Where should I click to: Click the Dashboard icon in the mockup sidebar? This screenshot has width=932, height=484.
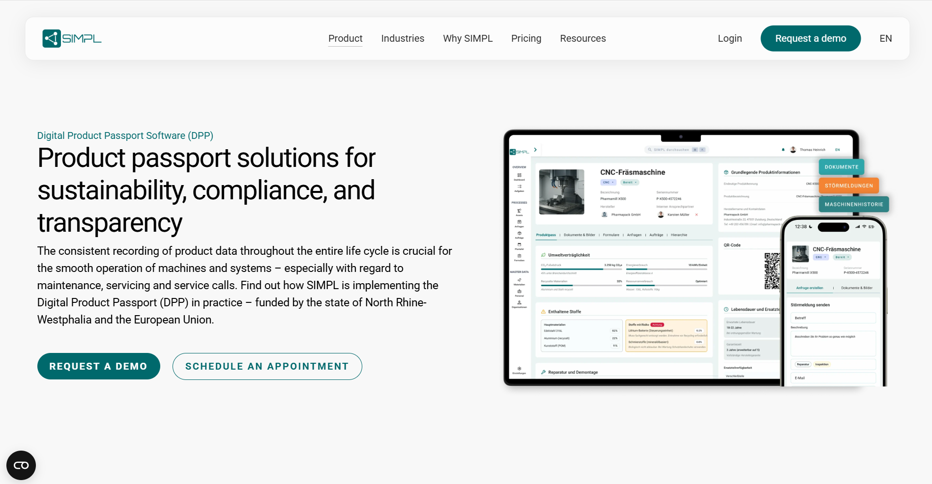pos(519,175)
